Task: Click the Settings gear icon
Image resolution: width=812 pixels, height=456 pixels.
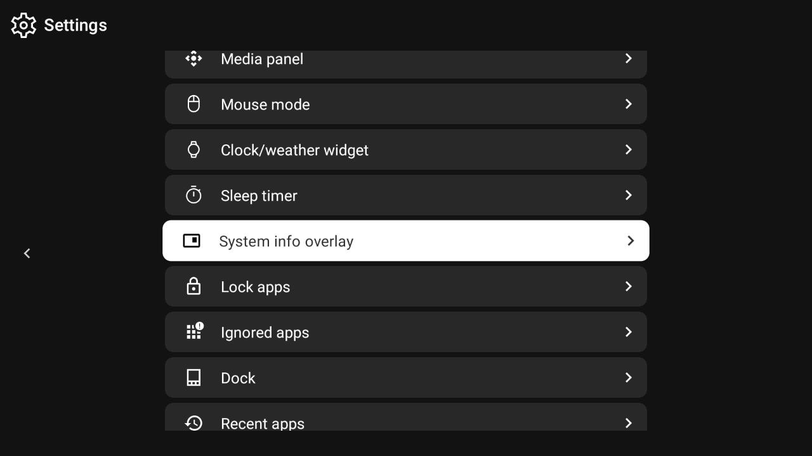Action: [23, 25]
